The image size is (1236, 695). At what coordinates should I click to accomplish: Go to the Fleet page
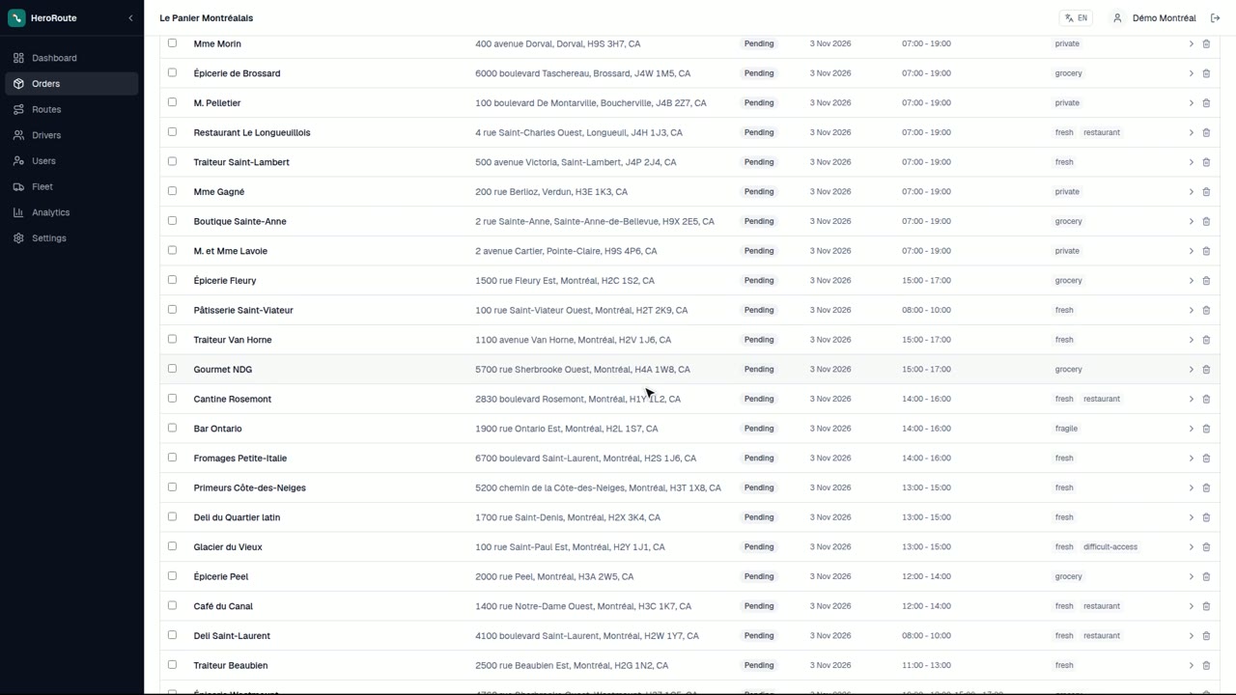point(71,187)
